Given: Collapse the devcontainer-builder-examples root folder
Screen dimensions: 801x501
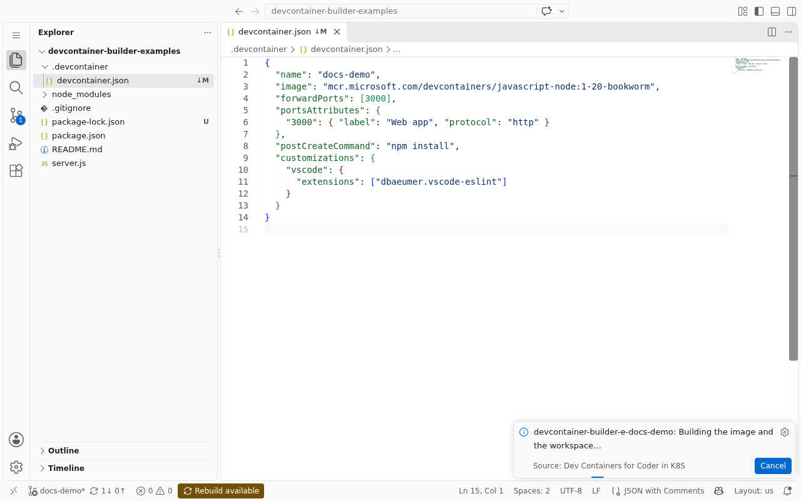Looking at the screenshot, I should pyautogui.click(x=123, y=51).
